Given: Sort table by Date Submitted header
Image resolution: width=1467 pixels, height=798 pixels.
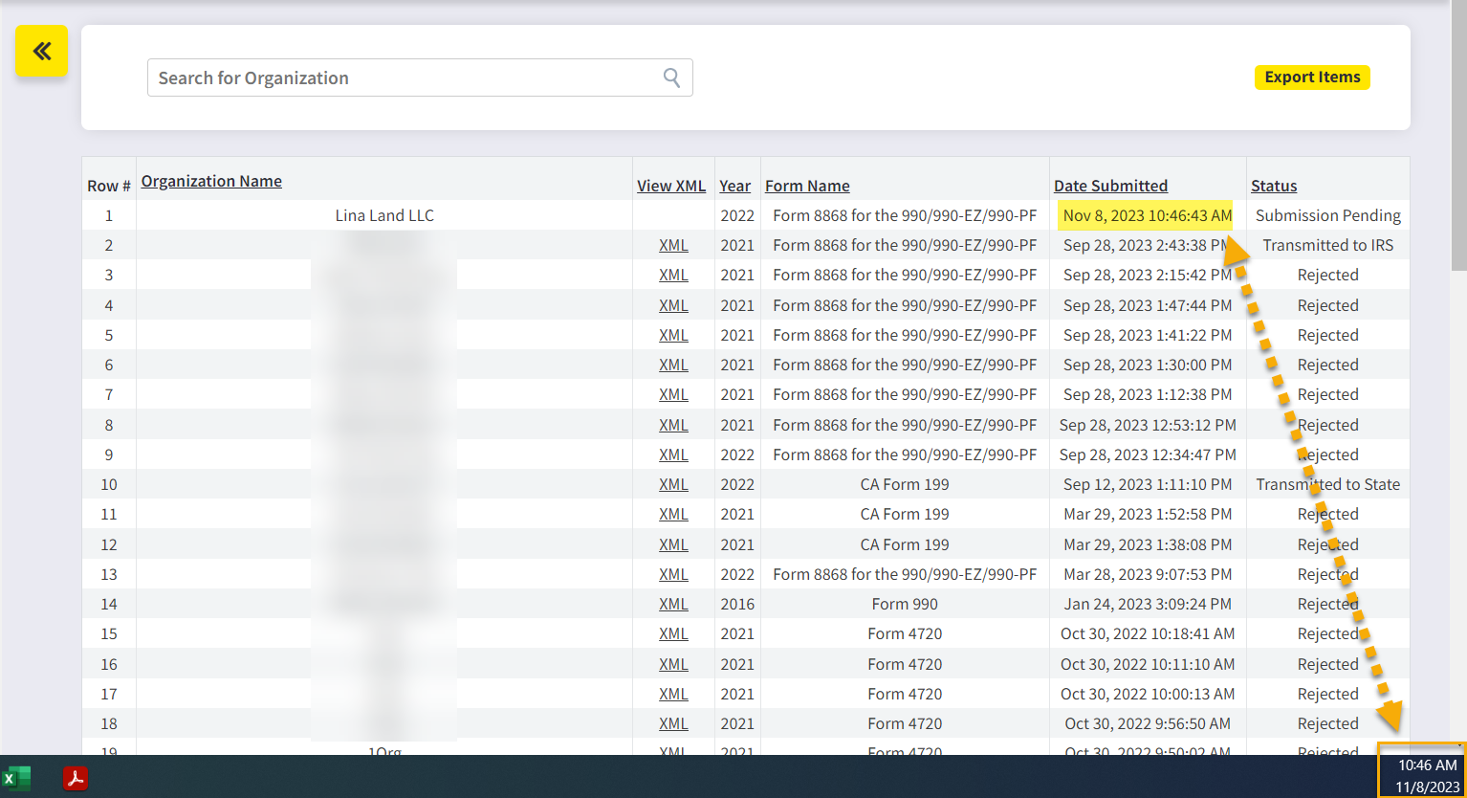Looking at the screenshot, I should (x=1110, y=186).
